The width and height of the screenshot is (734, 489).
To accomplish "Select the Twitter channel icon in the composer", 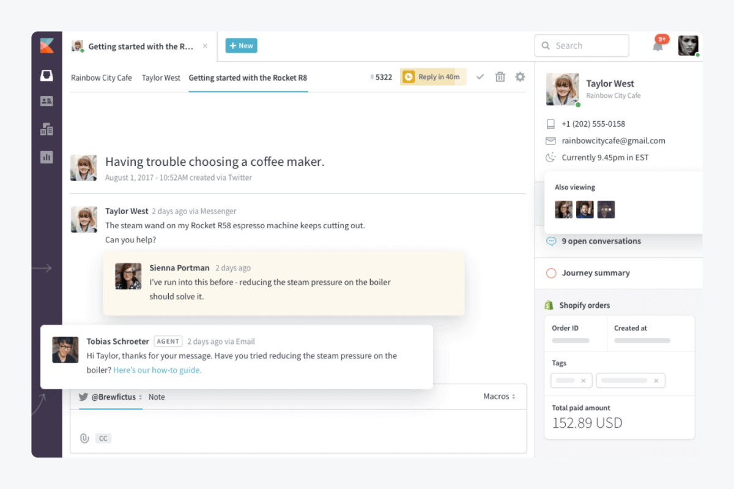I will pyautogui.click(x=83, y=397).
